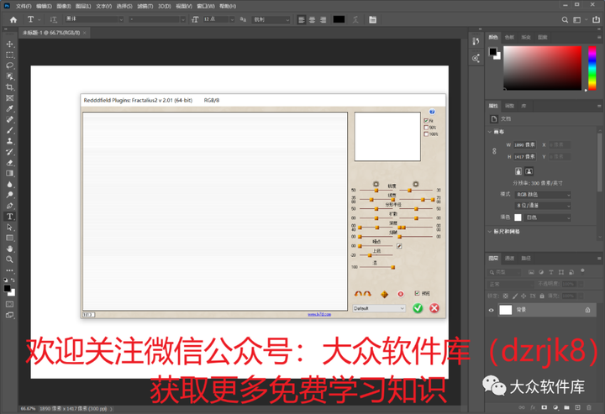
Task: Open the RGB 颜色 mode dropdown
Action: 543,195
